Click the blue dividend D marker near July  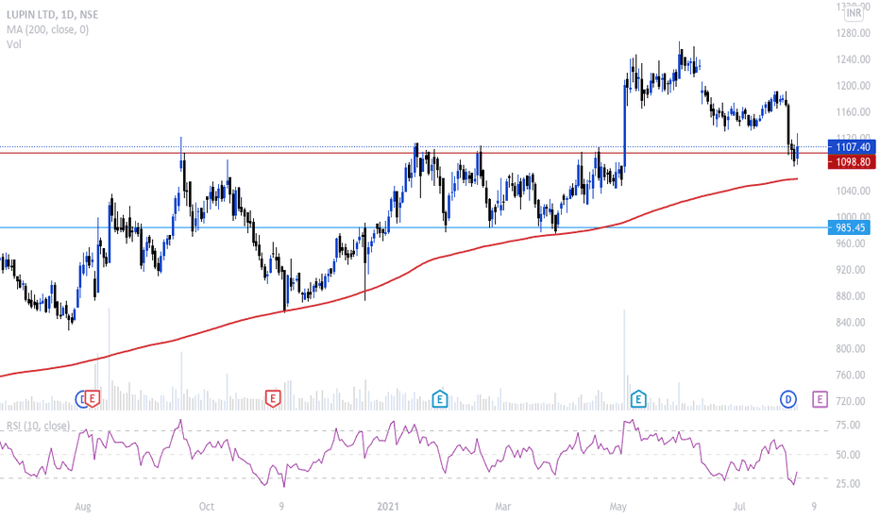788,399
